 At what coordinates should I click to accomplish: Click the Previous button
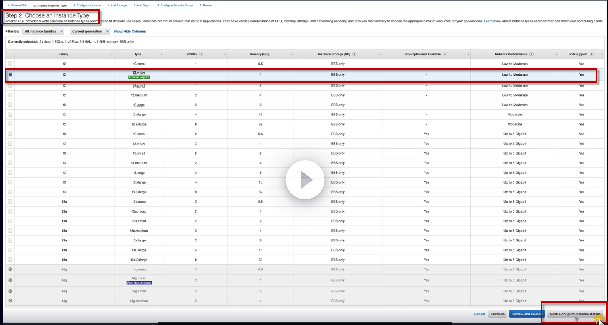(x=497, y=314)
